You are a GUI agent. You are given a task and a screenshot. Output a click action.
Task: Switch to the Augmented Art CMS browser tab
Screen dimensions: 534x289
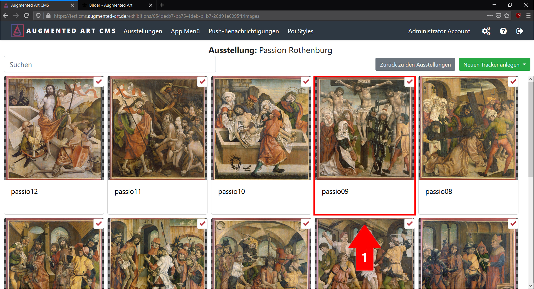pyautogui.click(x=39, y=5)
